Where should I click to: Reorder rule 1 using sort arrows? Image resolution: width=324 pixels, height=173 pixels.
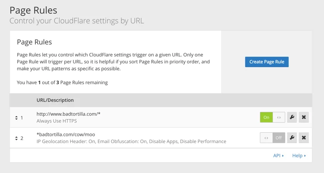tap(16, 118)
